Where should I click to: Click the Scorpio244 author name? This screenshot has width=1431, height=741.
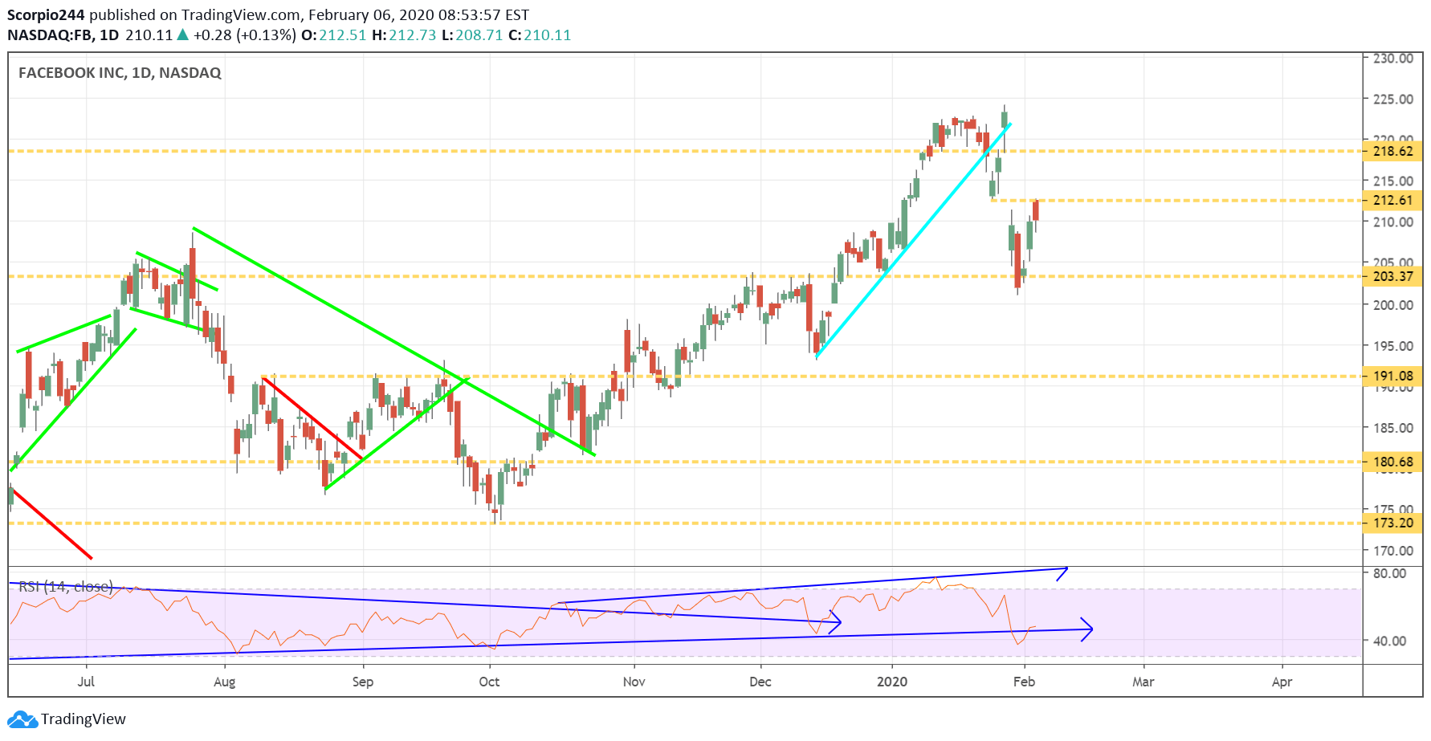46,15
